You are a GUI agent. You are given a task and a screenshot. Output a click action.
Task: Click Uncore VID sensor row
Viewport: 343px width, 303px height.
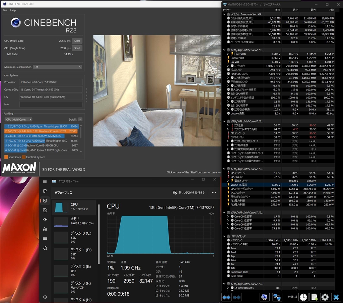[278, 58]
